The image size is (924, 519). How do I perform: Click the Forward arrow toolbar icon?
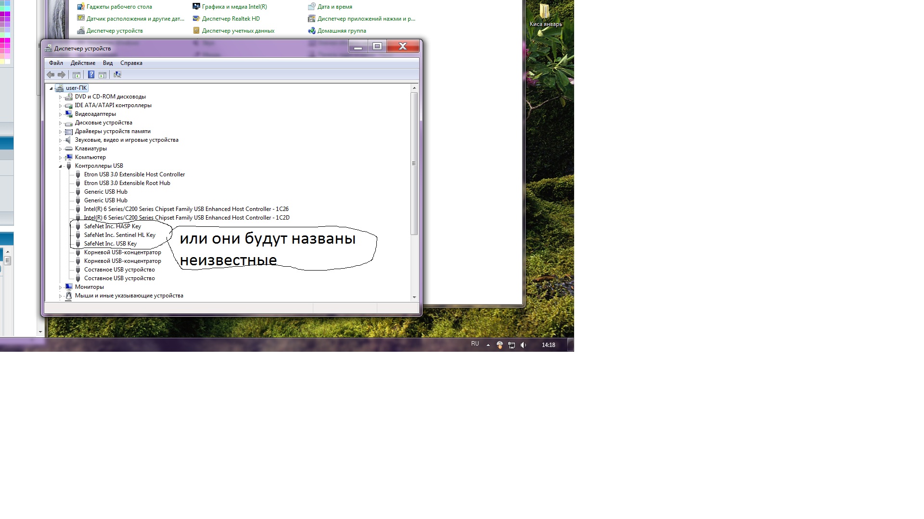click(62, 74)
